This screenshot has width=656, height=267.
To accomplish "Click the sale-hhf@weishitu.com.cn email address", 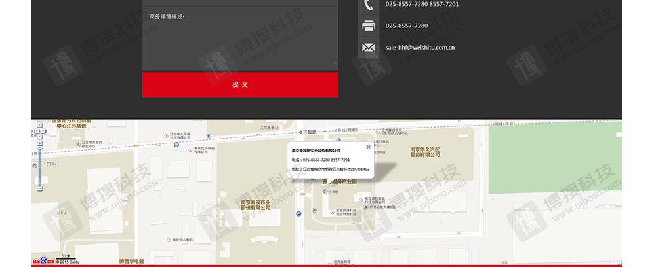I will click(420, 48).
